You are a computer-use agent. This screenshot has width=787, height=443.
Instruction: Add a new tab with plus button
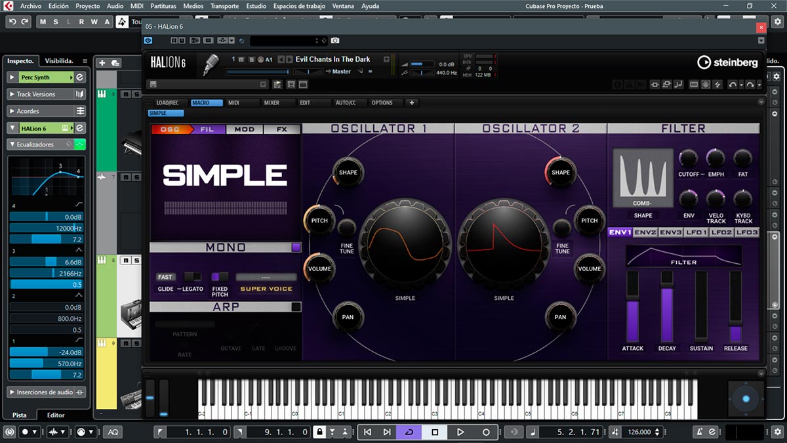pyautogui.click(x=412, y=103)
